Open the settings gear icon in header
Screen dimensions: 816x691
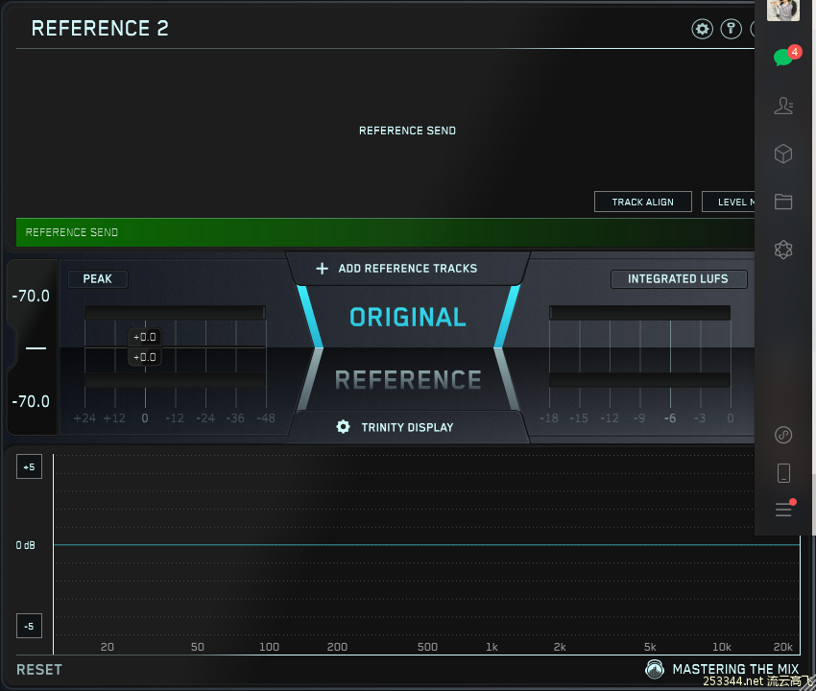coord(702,29)
